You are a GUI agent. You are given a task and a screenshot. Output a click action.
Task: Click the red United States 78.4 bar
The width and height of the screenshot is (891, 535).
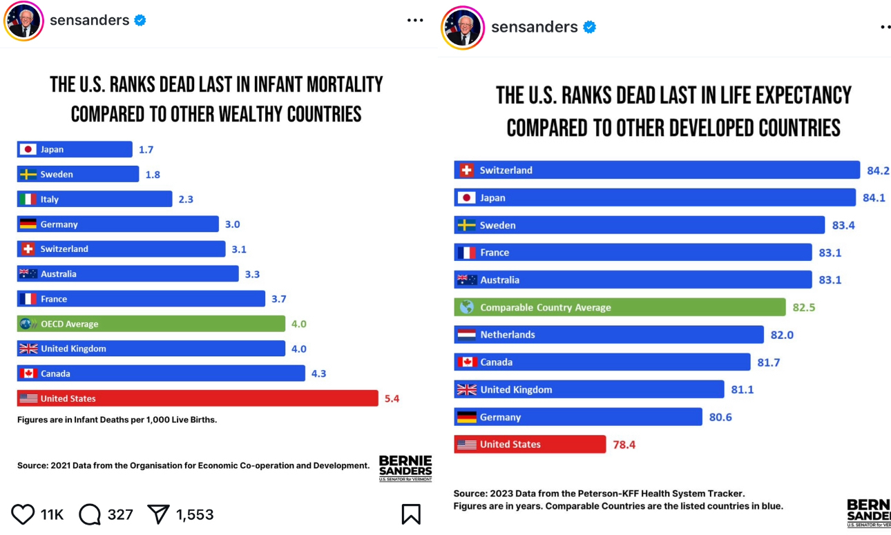(x=530, y=445)
